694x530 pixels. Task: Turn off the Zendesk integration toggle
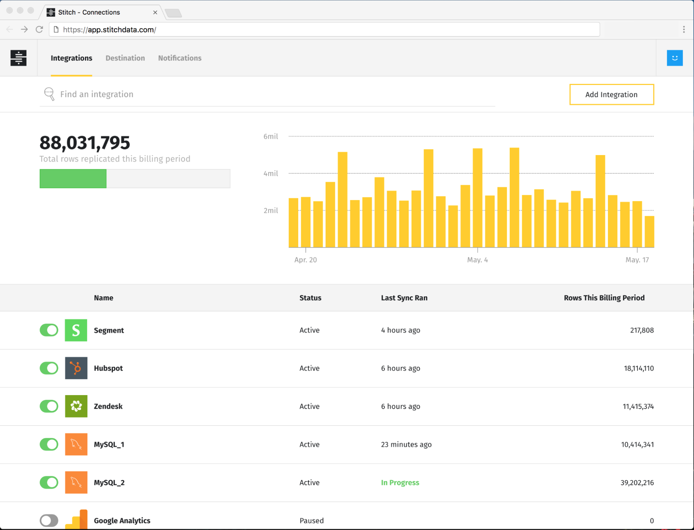(49, 406)
